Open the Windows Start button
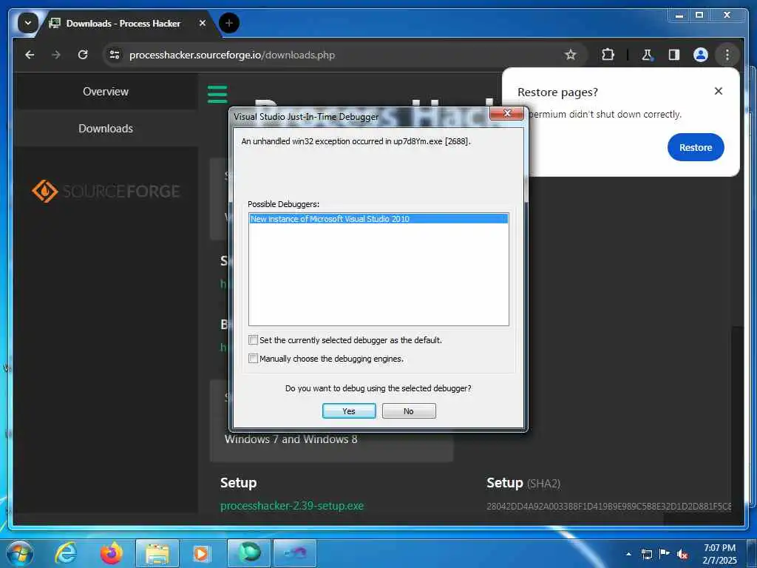 [20, 553]
